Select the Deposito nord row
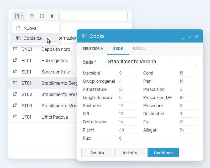The image size is (210, 168). tap(43, 49)
